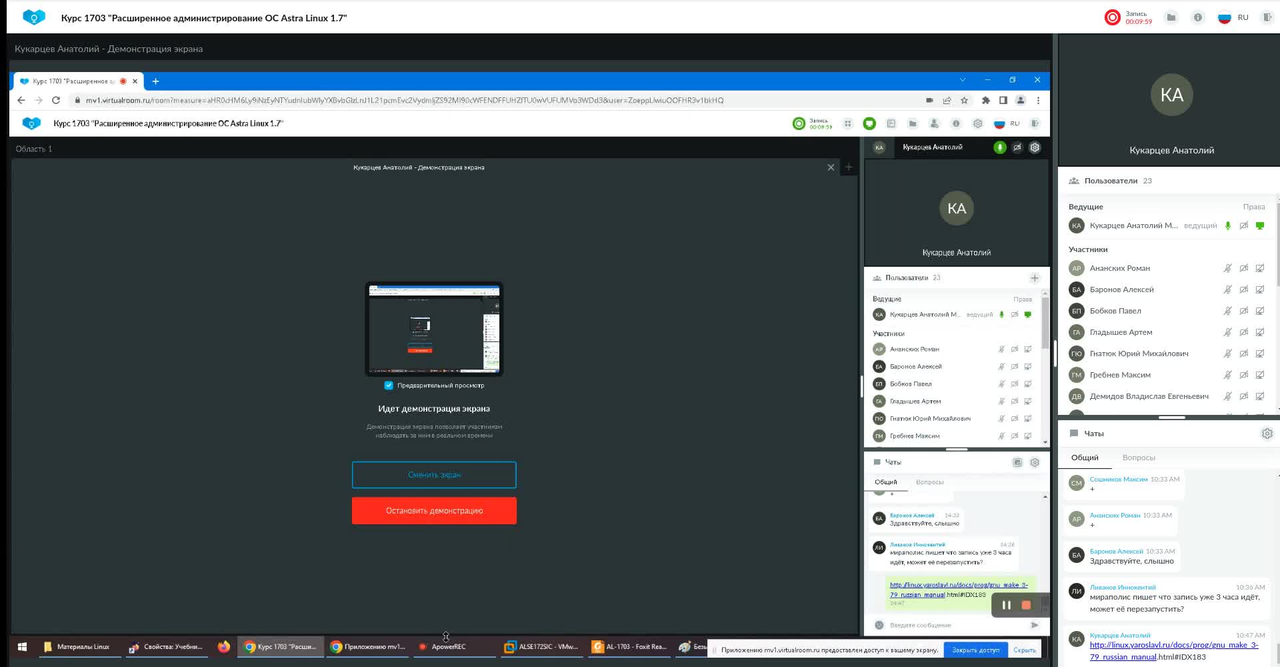
Task: Open inner info icon
Action: coord(956,123)
